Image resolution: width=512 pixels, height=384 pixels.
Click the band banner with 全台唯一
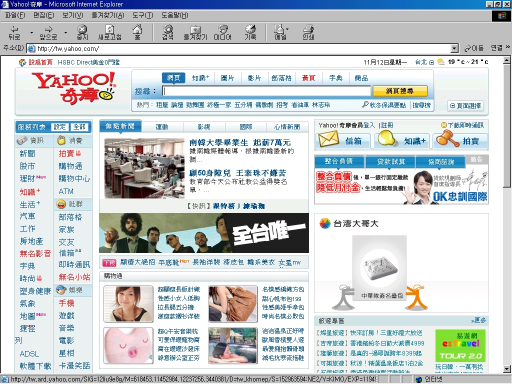[x=204, y=233]
